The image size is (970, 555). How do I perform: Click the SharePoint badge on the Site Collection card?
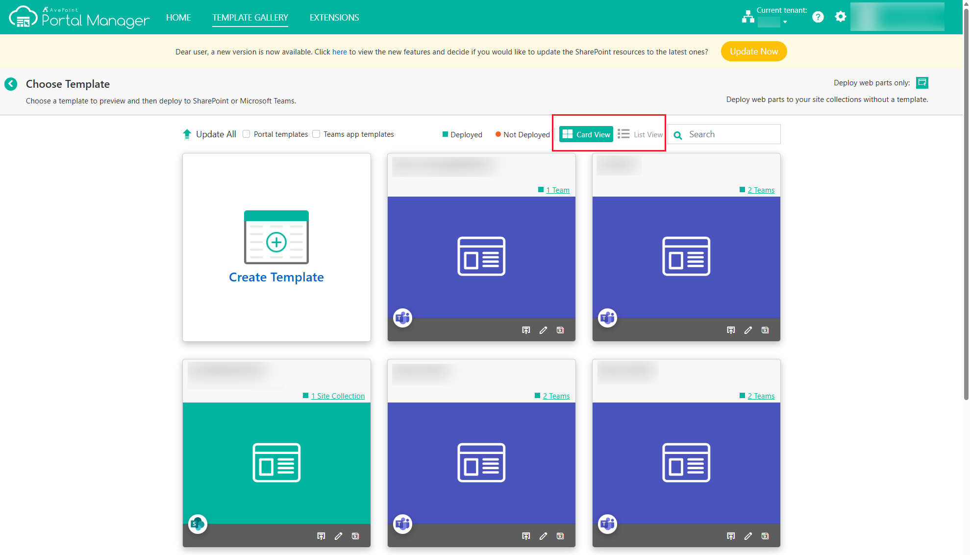[198, 524]
